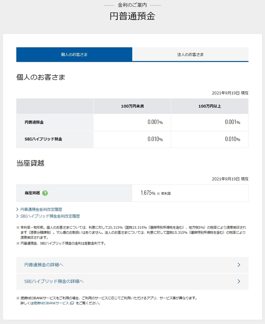This screenshot has height=324, width=265.
Task: Click 0.001% under 100万円未満
Action: pos(155,122)
